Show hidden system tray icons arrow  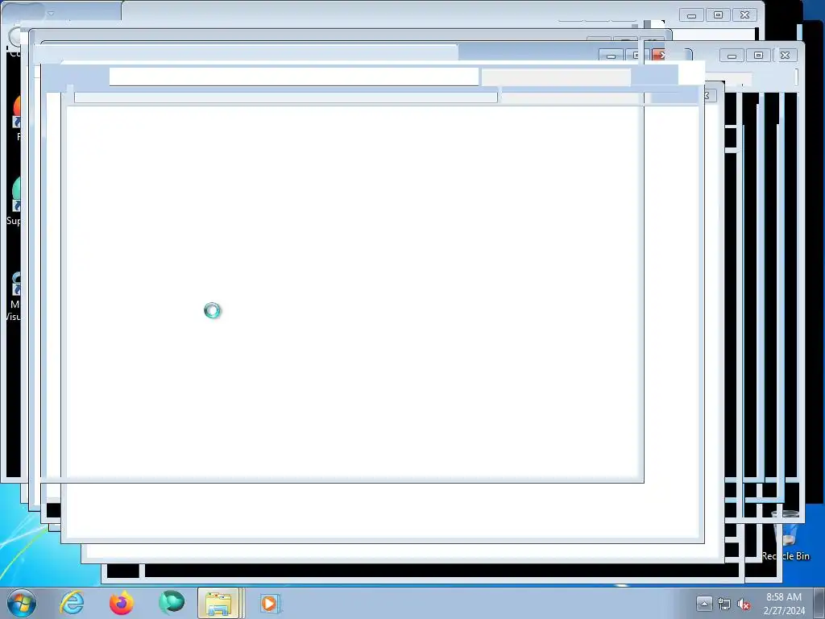click(704, 603)
